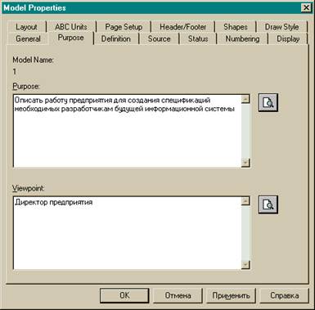Close the Model Properties dialog

tap(307, 8)
